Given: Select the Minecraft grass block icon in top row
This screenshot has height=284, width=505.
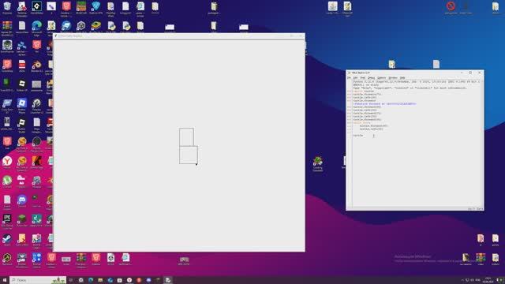Looking at the screenshot, I should coord(81,8).
